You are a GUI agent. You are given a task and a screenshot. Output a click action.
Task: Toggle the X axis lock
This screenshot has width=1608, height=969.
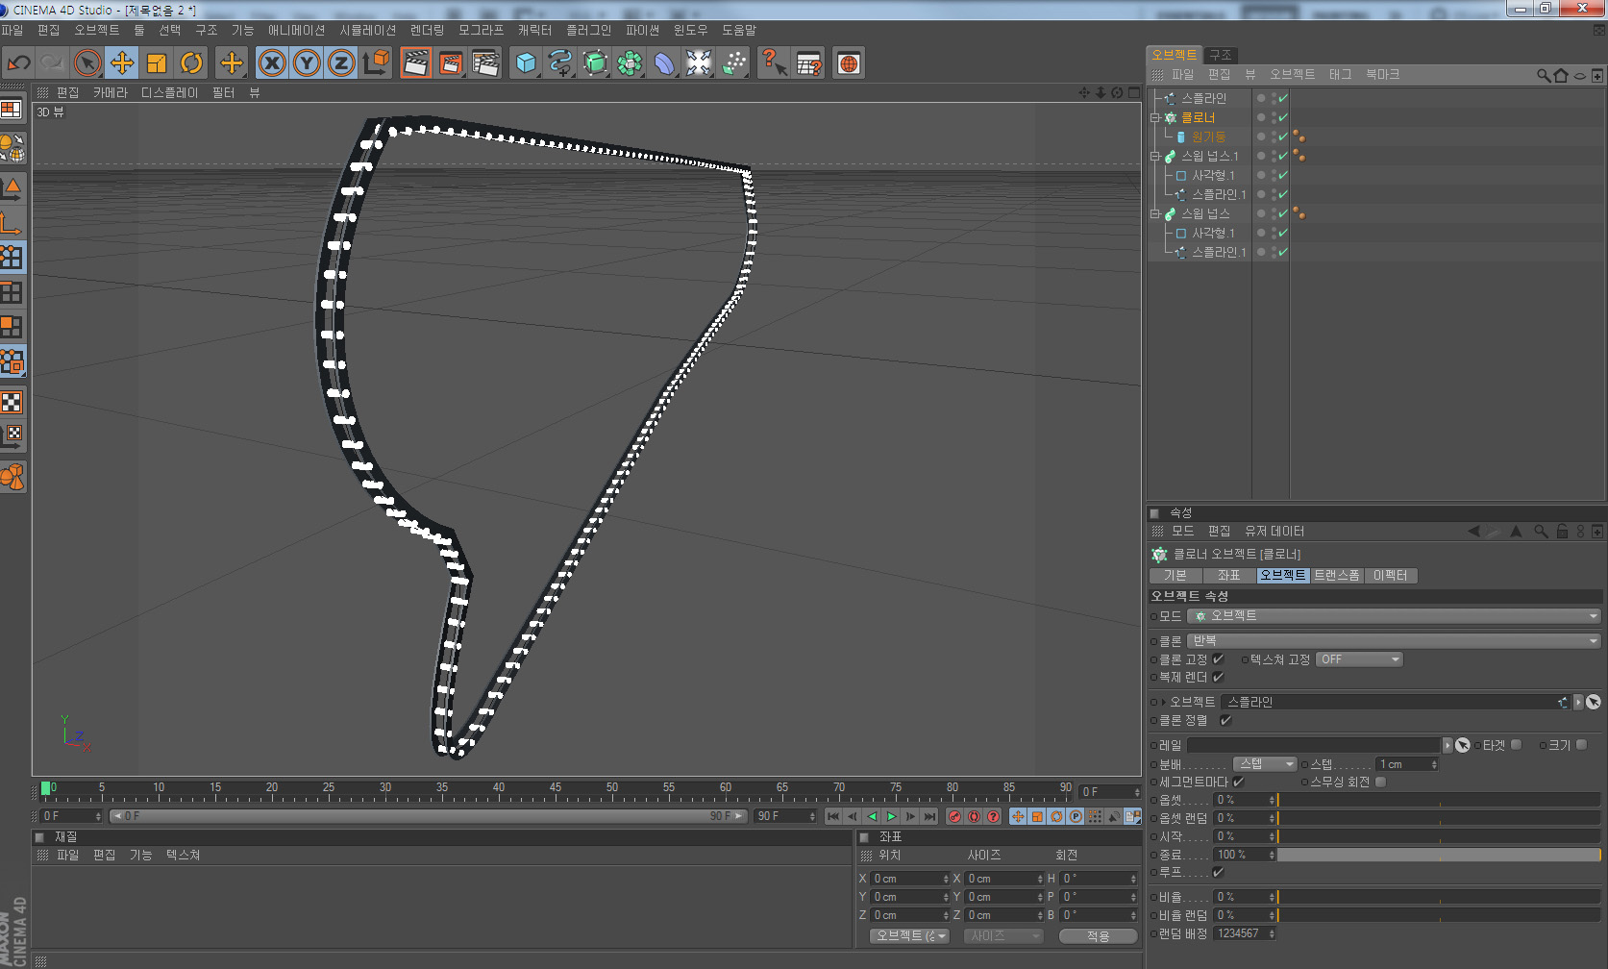click(273, 63)
